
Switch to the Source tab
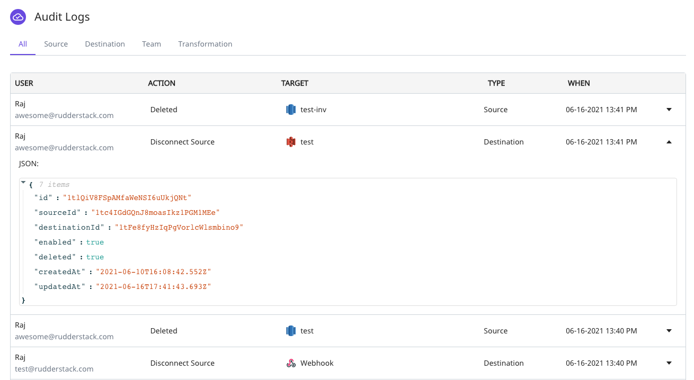56,44
